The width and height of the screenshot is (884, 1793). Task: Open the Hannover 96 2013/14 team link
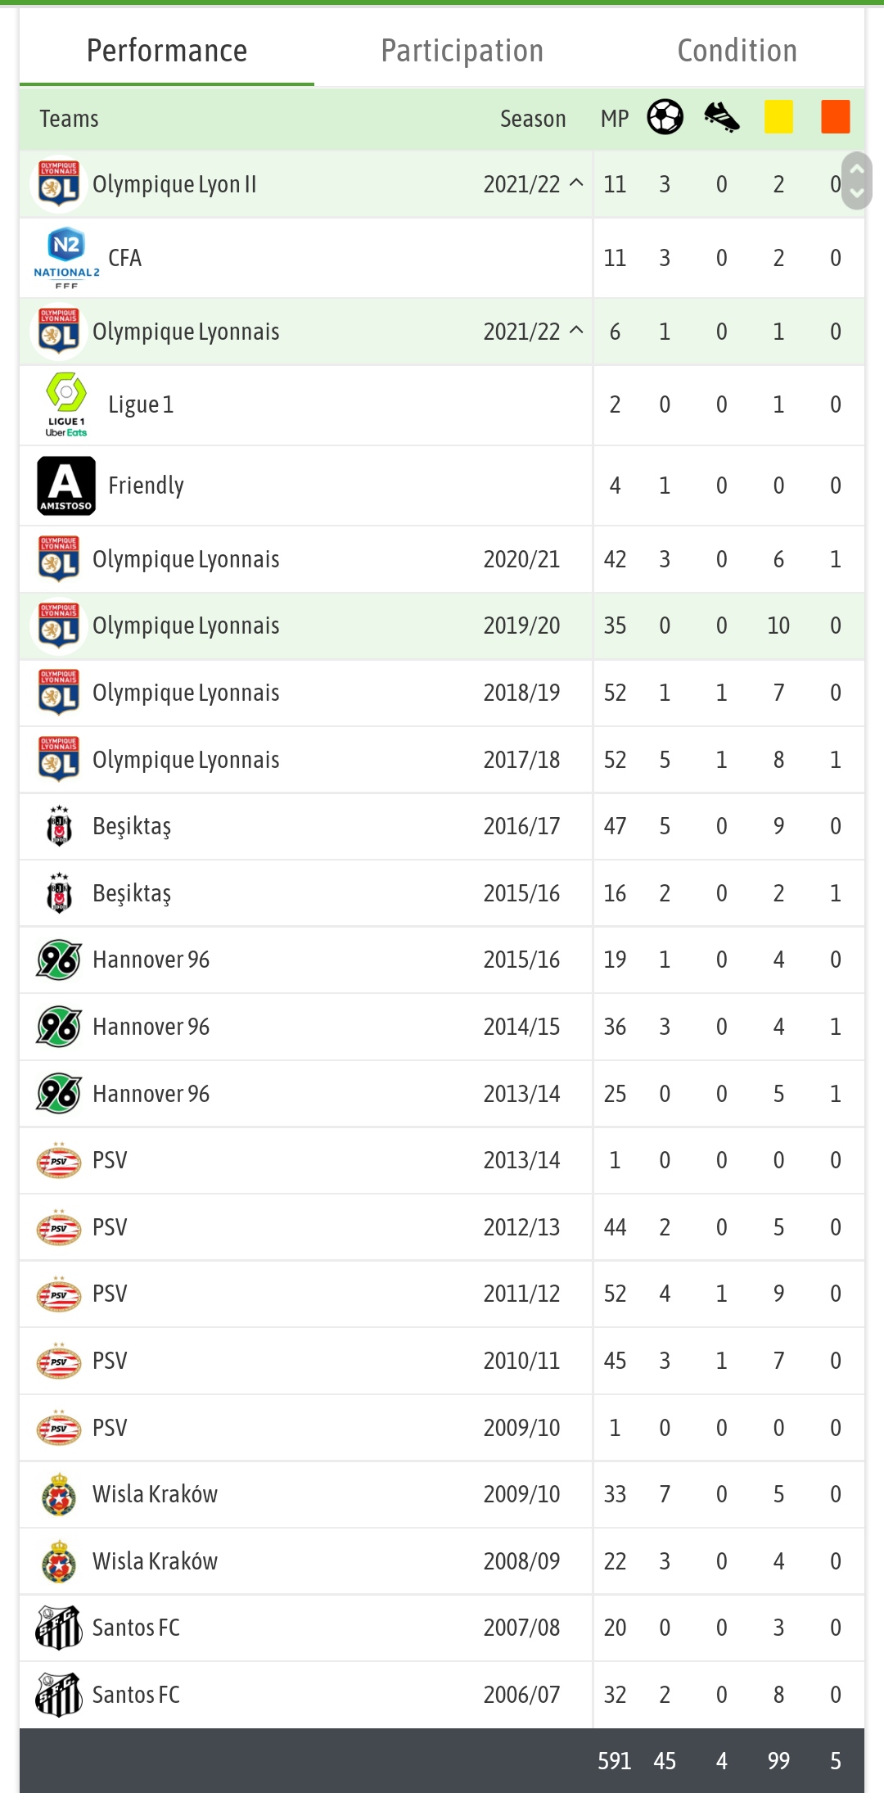click(151, 1094)
